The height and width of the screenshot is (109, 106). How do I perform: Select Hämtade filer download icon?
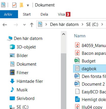[x=12, y=81]
